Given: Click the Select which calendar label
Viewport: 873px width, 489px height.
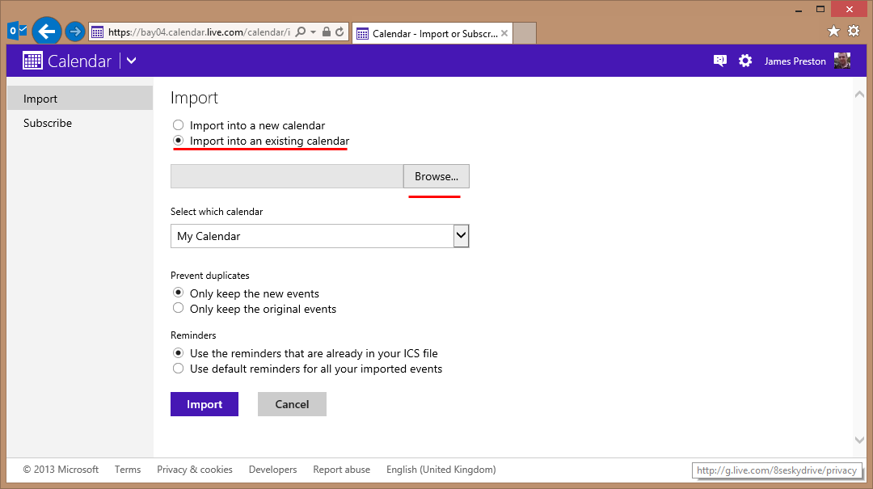Looking at the screenshot, I should (x=217, y=212).
